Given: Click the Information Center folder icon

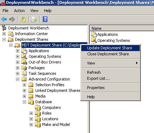Looking at the screenshot, I should (x=11, y=34).
